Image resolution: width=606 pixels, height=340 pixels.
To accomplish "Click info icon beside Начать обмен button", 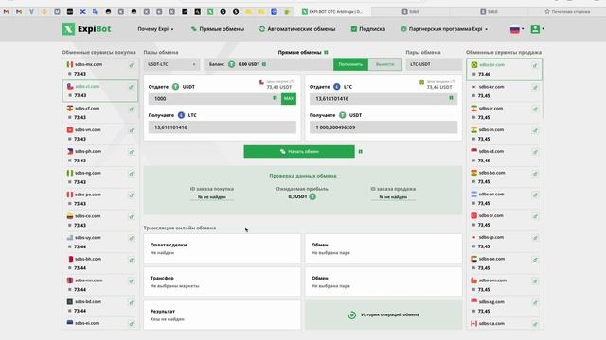I will (x=360, y=152).
